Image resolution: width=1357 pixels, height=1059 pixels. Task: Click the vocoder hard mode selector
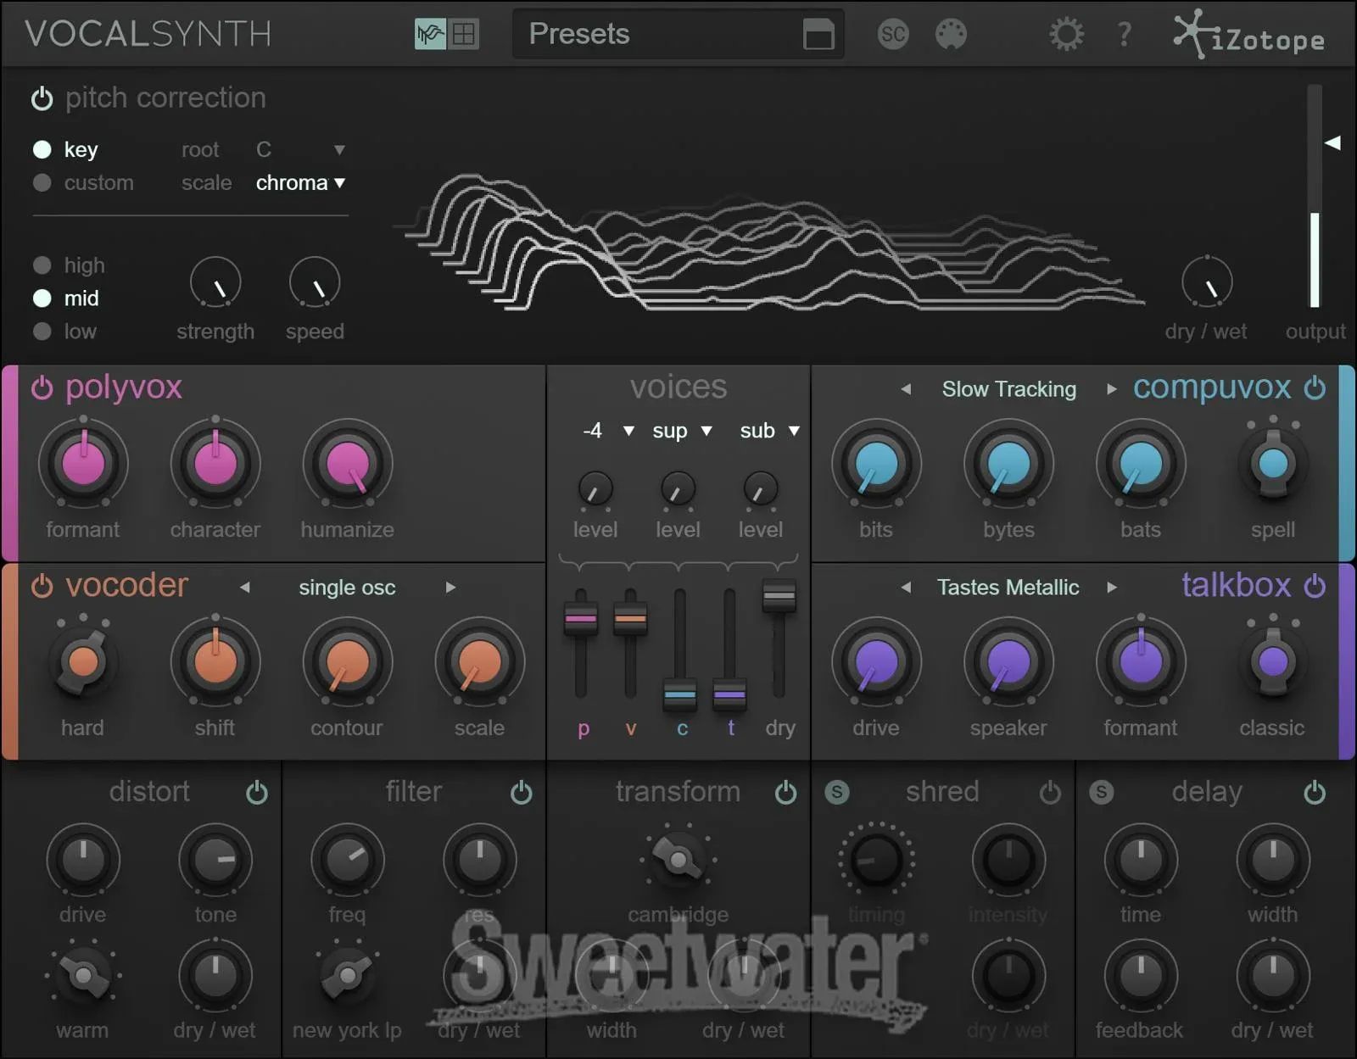click(83, 661)
